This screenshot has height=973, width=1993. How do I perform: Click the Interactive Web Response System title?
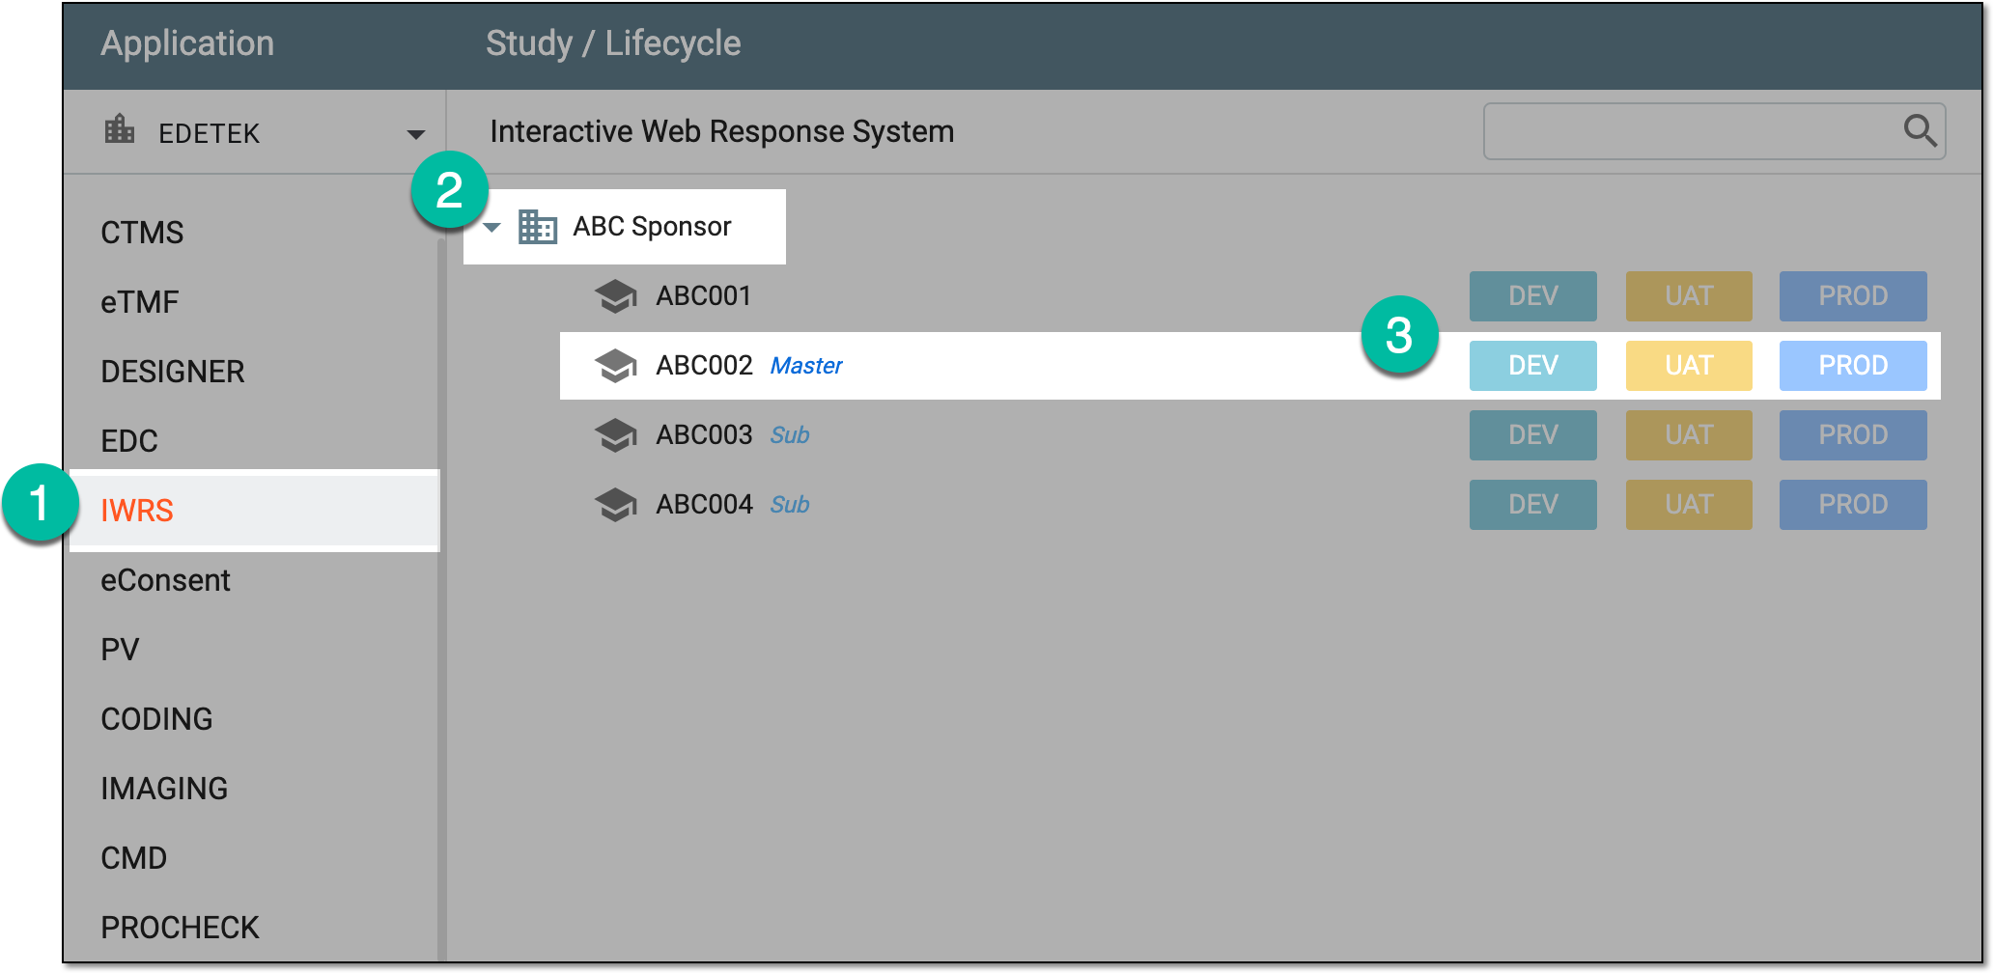pos(721,131)
